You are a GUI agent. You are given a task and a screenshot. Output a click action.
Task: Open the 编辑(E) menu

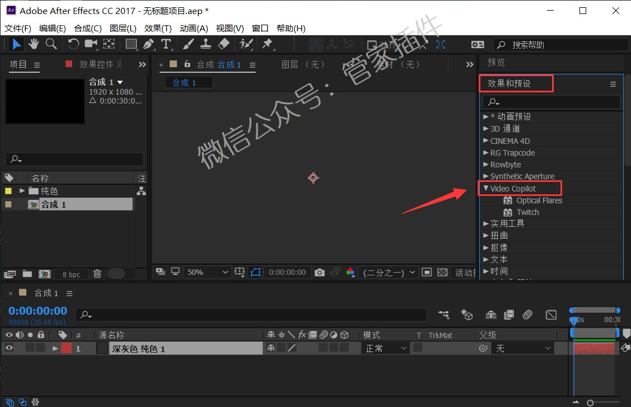click(53, 28)
